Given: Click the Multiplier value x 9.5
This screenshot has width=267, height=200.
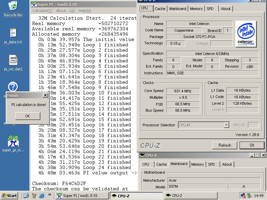Looking at the screenshot, I should (x=183, y=97).
